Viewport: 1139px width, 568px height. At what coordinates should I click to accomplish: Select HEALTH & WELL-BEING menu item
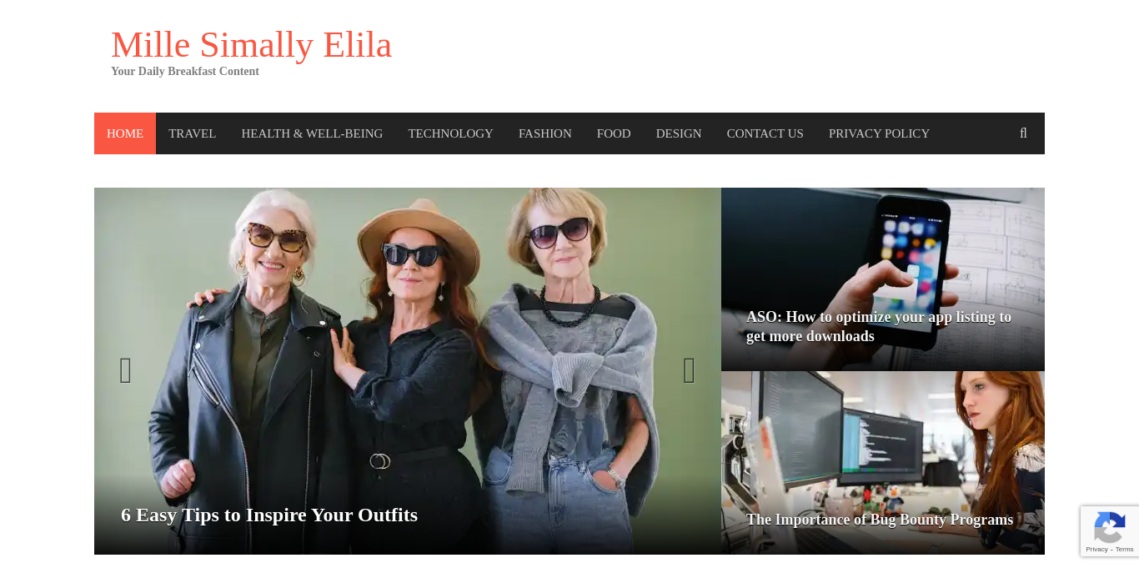tap(312, 133)
